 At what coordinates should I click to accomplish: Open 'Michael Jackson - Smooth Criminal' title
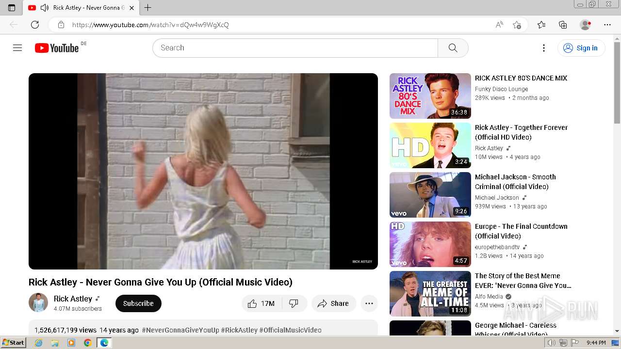515,182
